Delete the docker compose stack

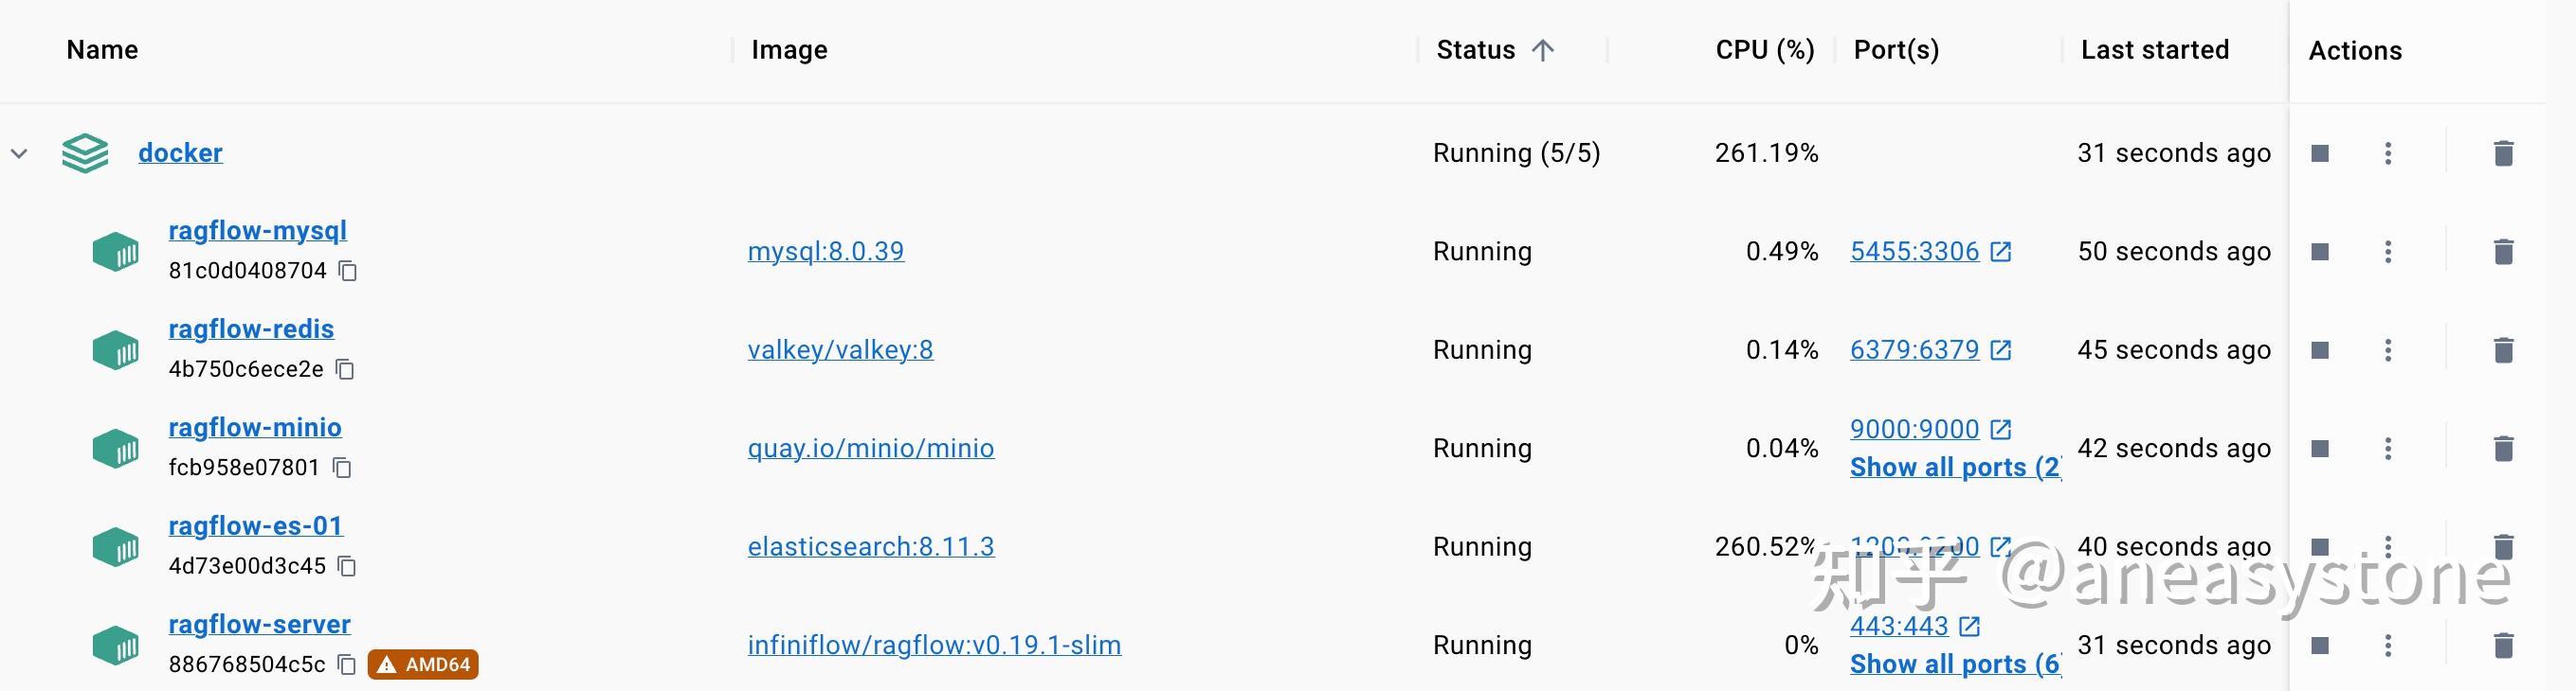(2503, 152)
